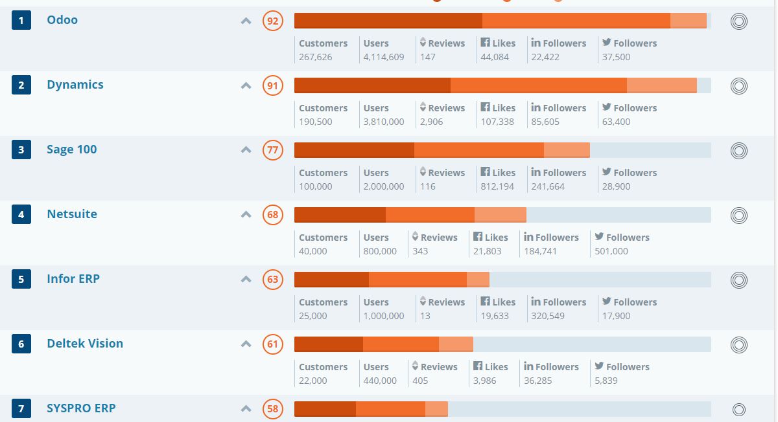Click the rank 4 number badge
This screenshot has width=778, height=422.
pyautogui.click(x=21, y=215)
